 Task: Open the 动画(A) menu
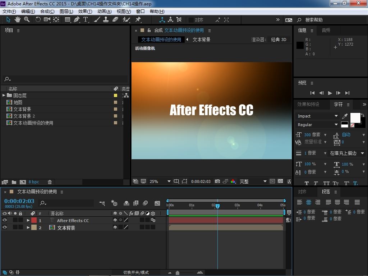[105, 11]
